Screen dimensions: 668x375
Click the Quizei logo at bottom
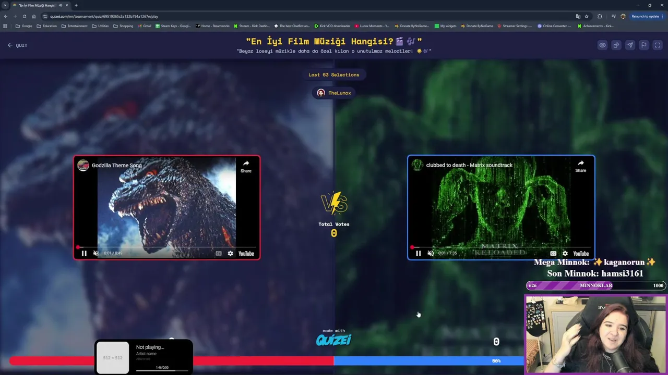click(333, 340)
